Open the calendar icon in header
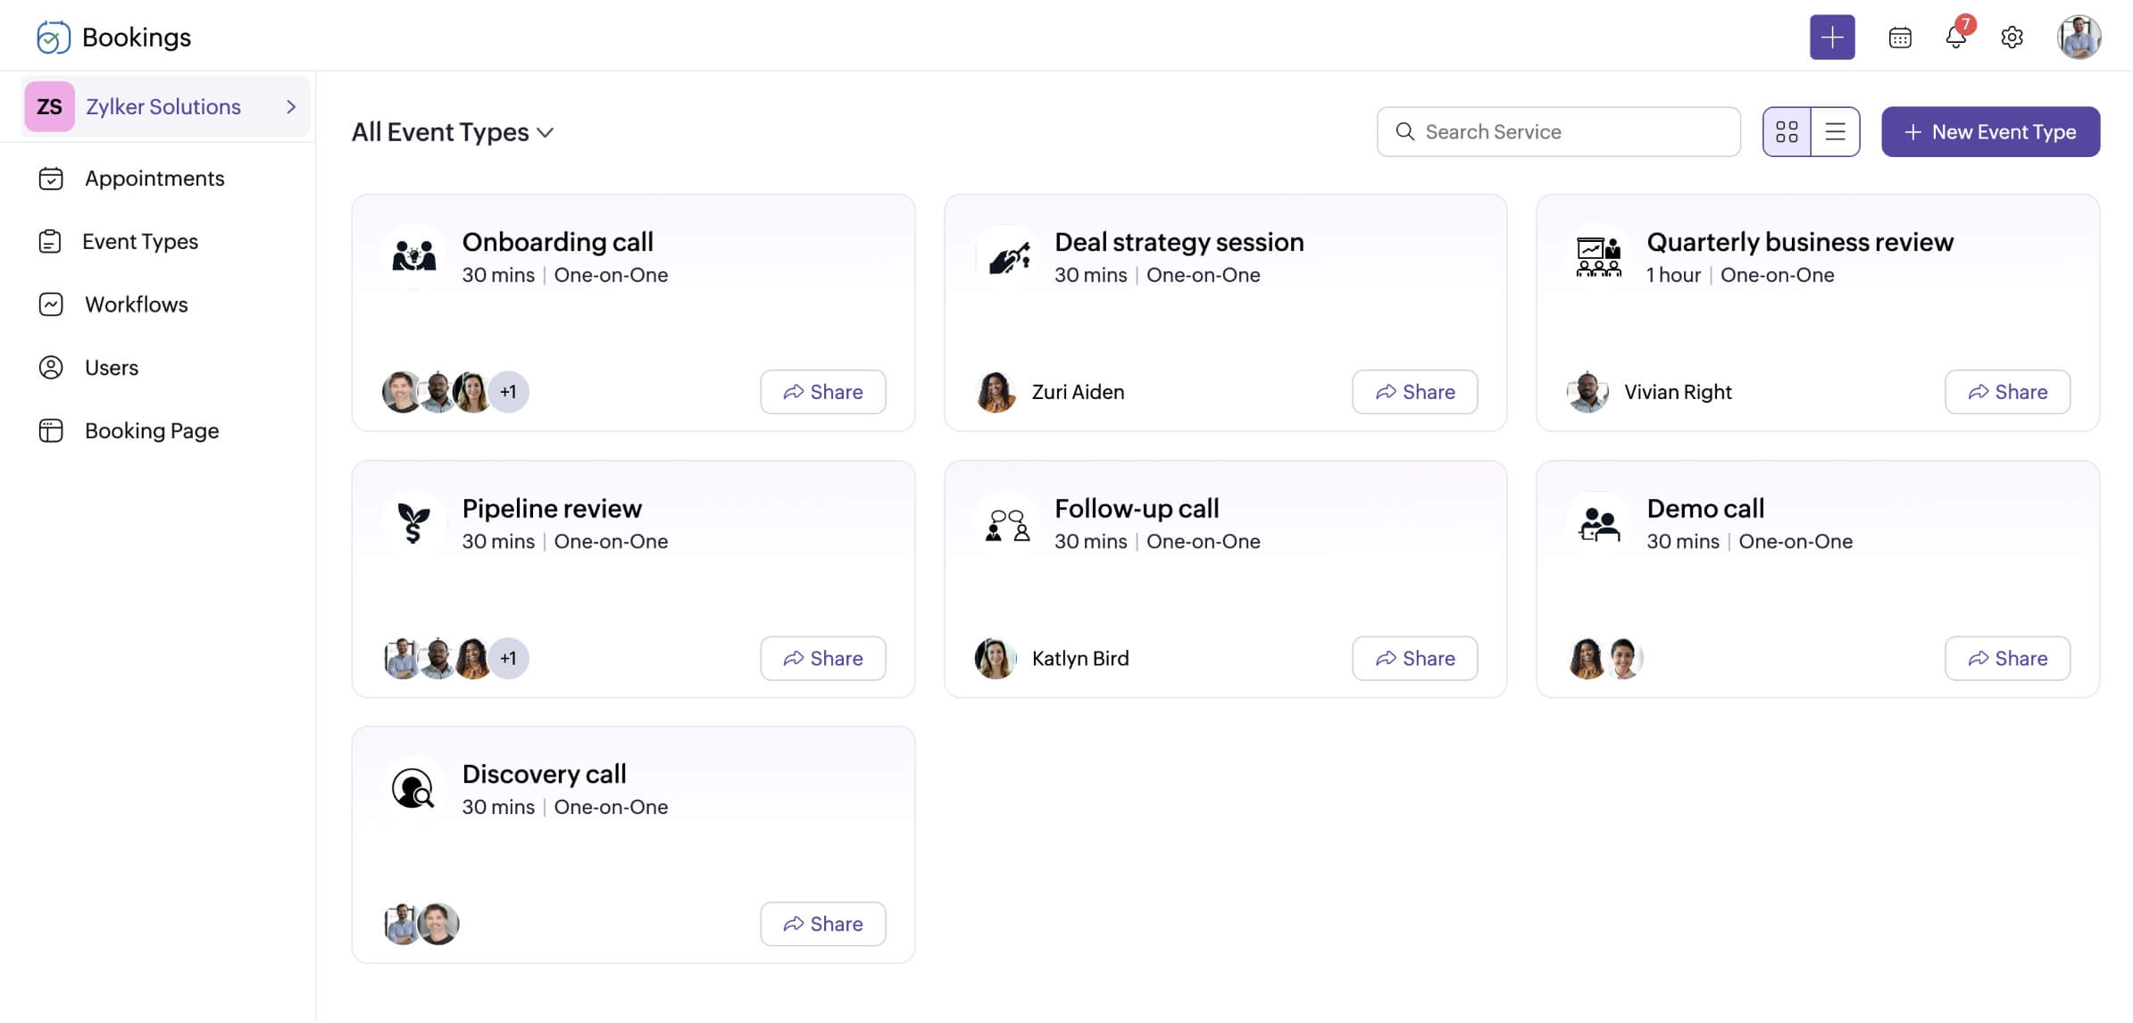The height and width of the screenshot is (1023, 2133). click(x=1899, y=37)
